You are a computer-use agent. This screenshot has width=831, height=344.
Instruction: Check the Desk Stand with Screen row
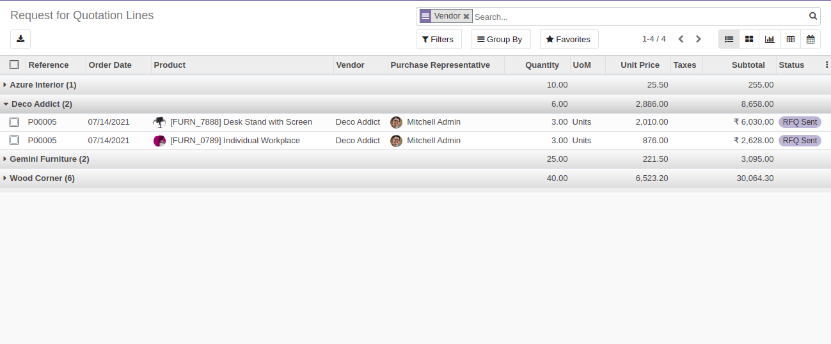click(14, 122)
